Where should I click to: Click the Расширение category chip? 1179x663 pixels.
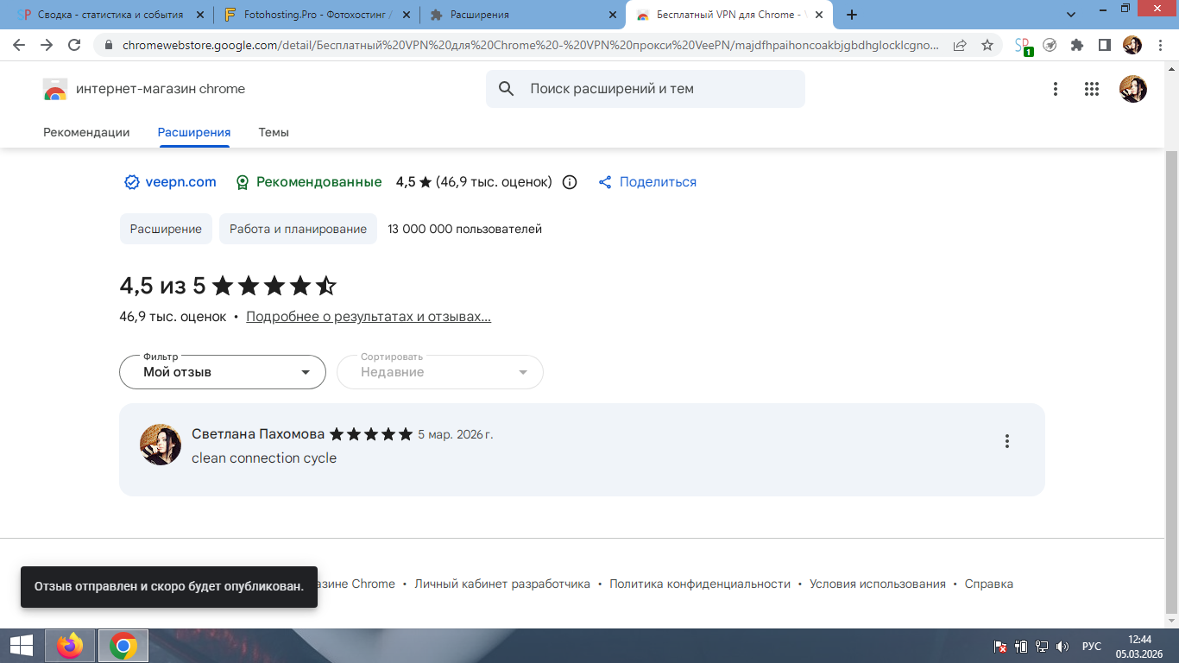(166, 229)
